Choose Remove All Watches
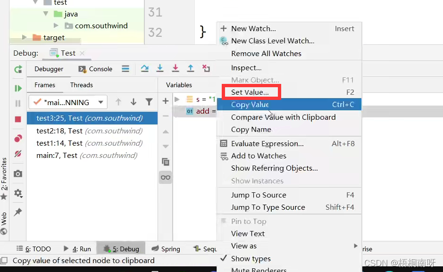443x272 pixels. pyautogui.click(x=289, y=53)
